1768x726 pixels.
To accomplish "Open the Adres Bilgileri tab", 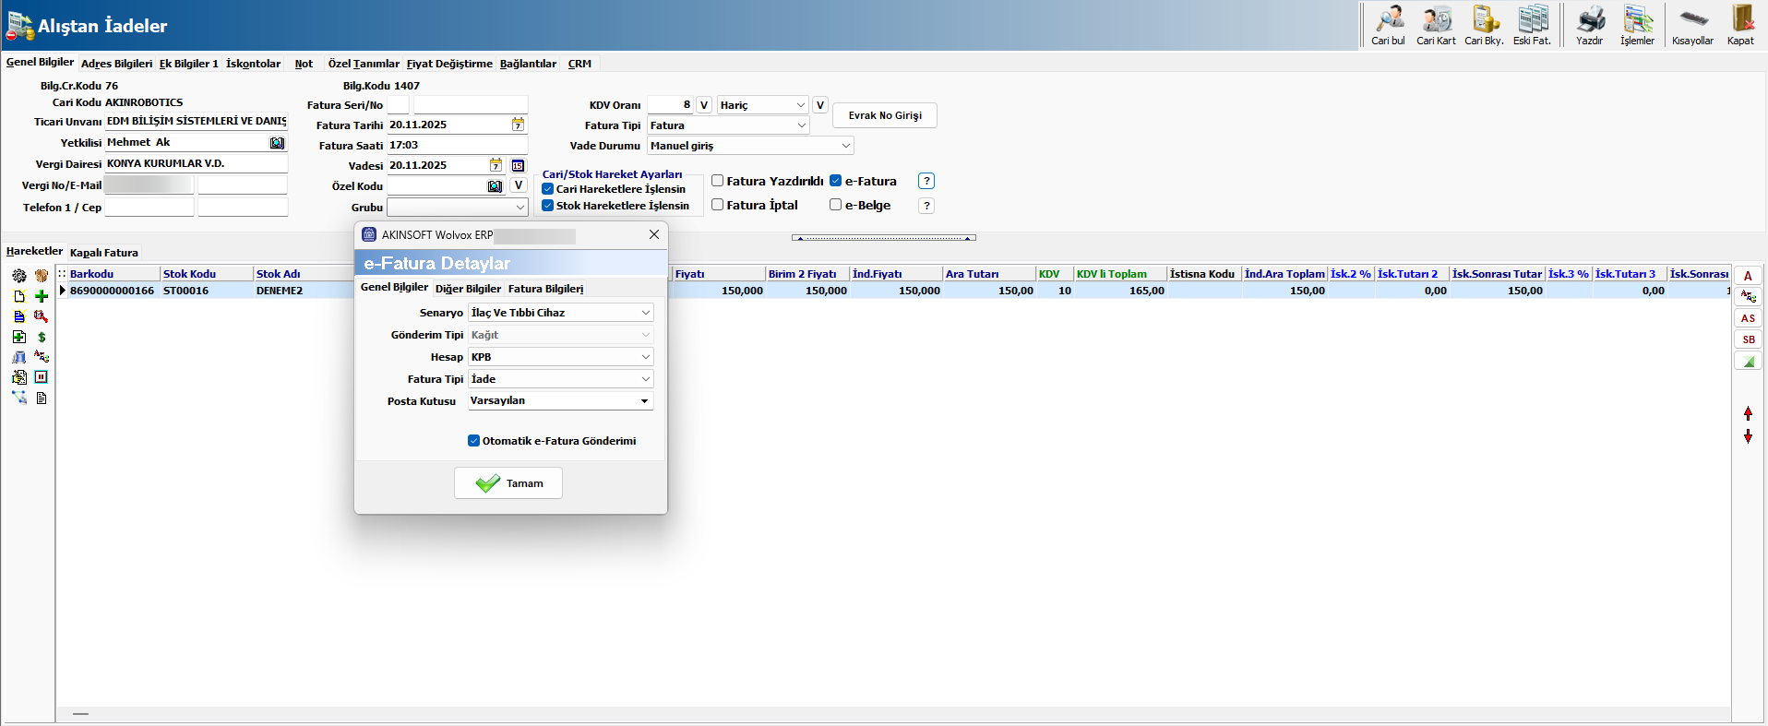I will (x=116, y=64).
